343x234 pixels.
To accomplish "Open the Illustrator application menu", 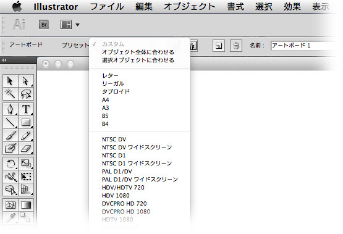I will pyautogui.click(x=56, y=7).
